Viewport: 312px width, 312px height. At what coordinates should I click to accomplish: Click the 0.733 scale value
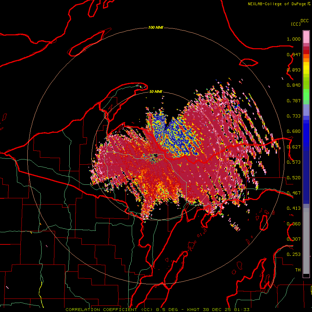(294, 116)
